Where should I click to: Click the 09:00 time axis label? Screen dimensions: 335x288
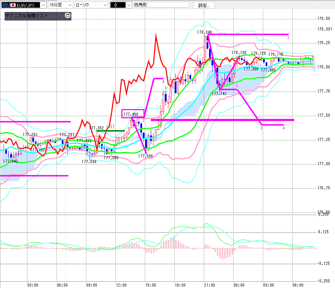point(92,285)
